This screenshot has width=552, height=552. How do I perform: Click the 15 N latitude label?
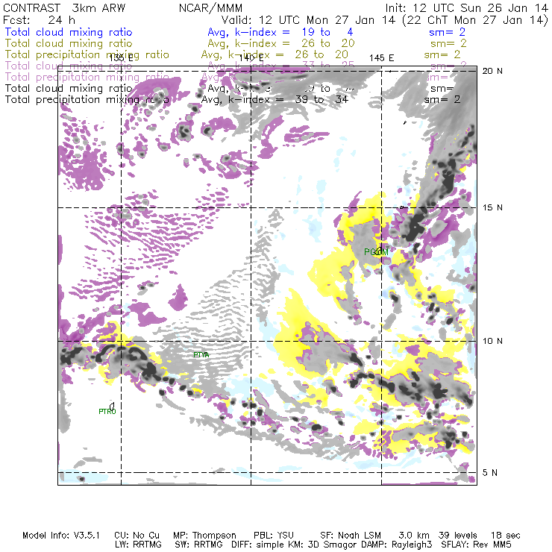[x=492, y=207]
